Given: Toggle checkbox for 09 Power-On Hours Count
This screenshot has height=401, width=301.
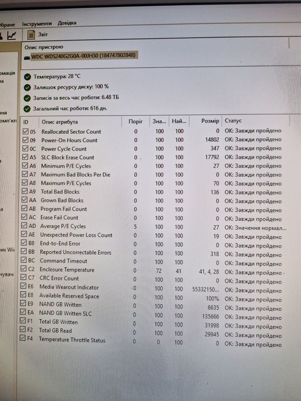Looking at the screenshot, I should tap(25, 140).
